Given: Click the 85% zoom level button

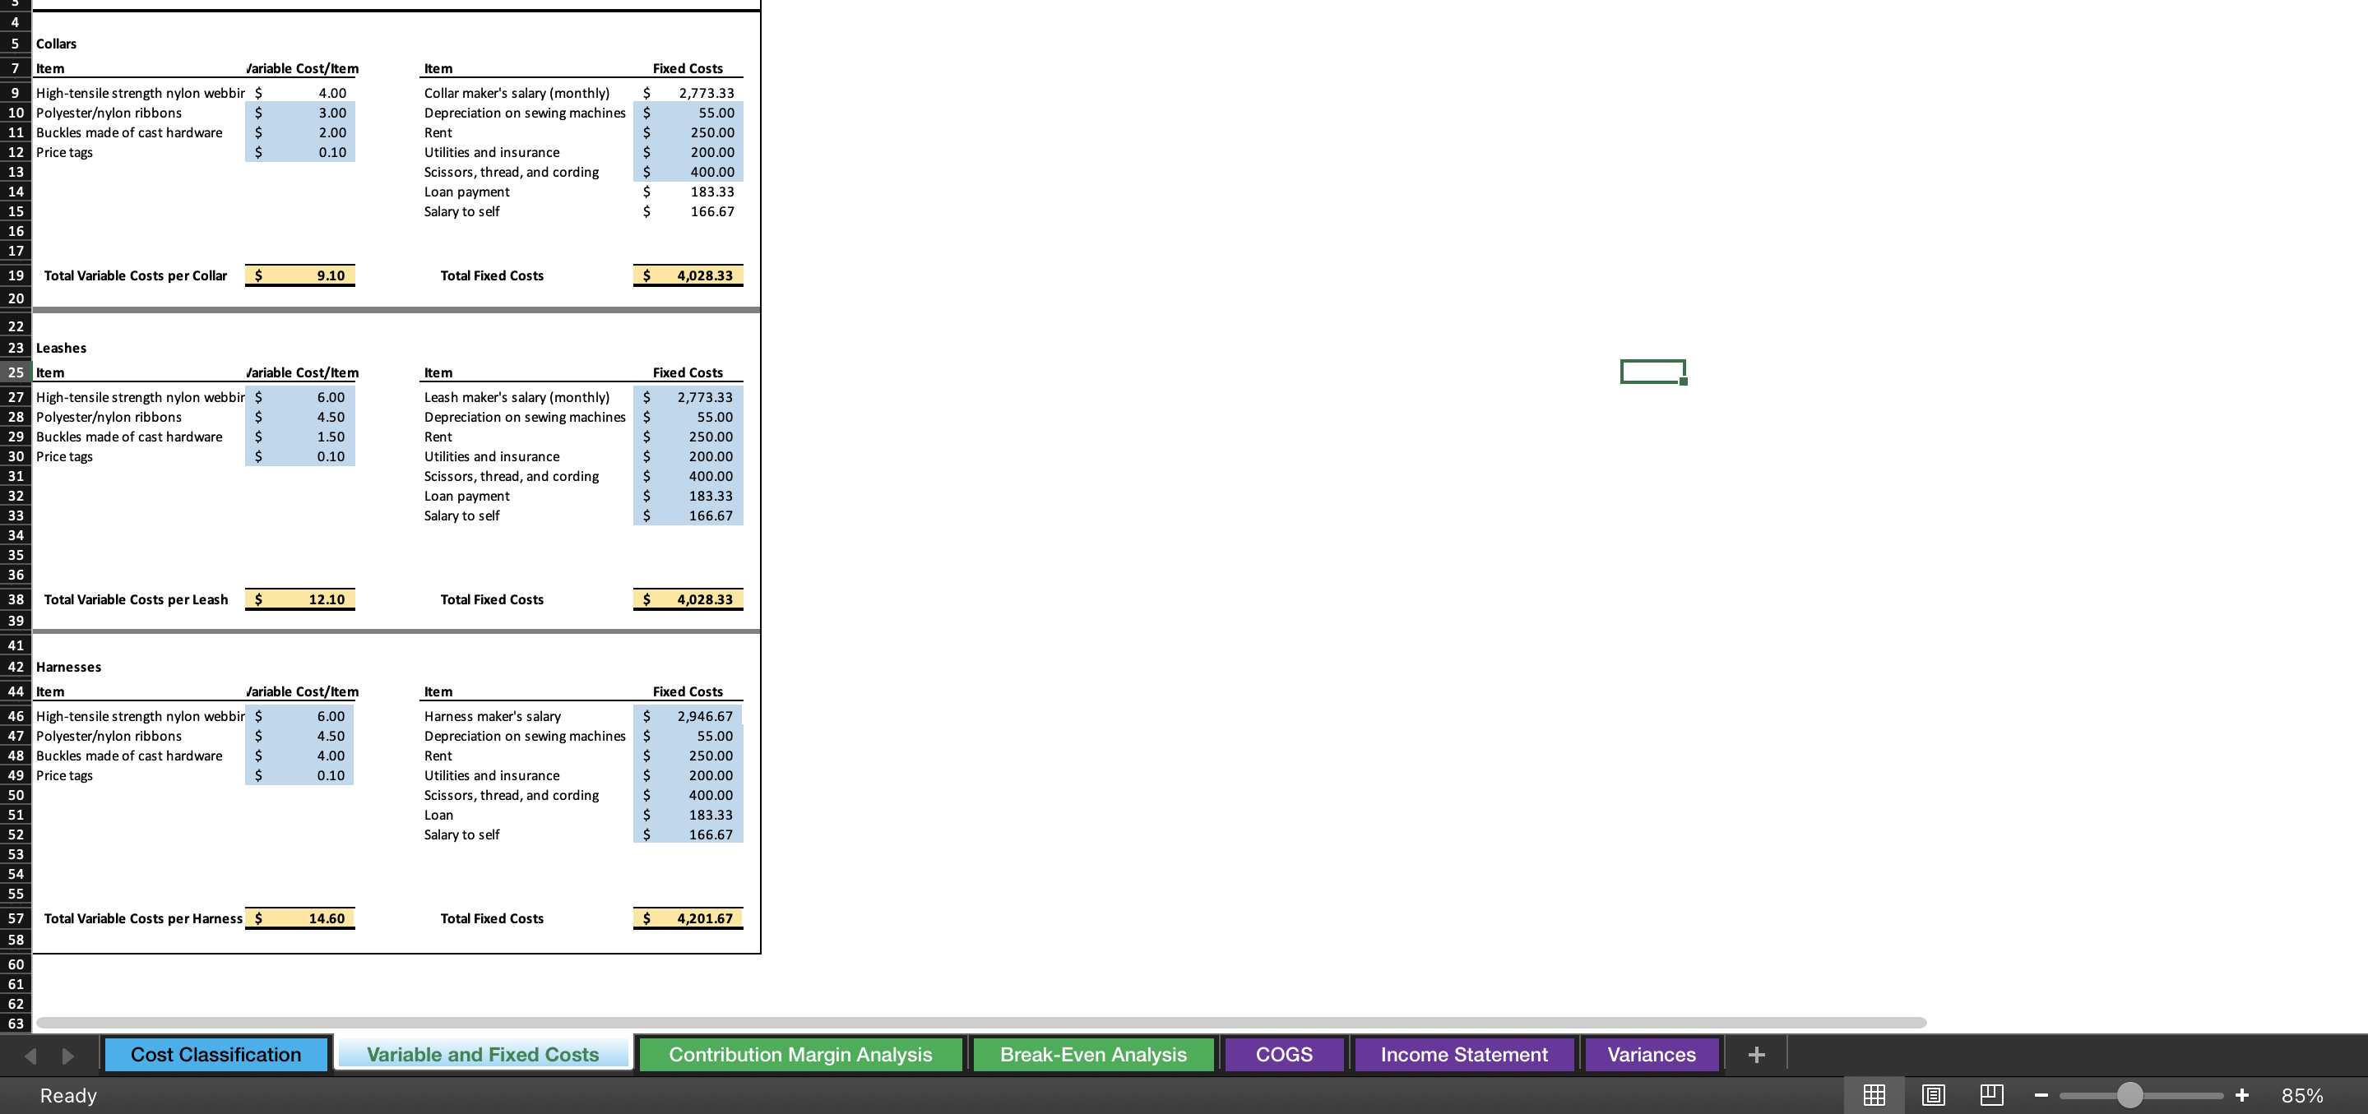Looking at the screenshot, I should click(x=2302, y=1095).
